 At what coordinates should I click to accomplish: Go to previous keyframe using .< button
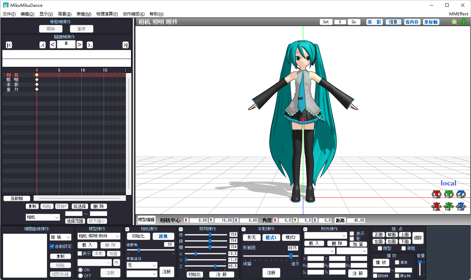click(x=43, y=45)
